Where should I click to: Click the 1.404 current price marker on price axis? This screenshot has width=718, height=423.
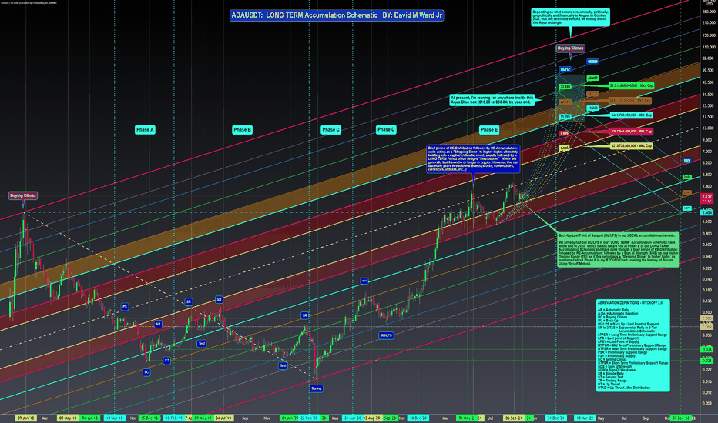point(707,212)
